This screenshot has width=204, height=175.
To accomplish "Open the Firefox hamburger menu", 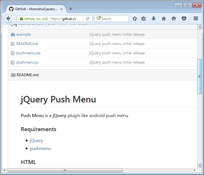I will [196, 19].
